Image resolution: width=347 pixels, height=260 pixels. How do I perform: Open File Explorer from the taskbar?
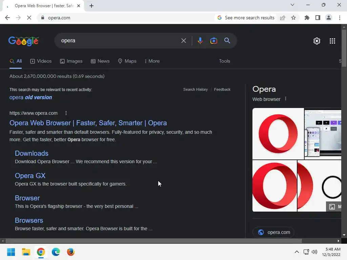point(26,252)
